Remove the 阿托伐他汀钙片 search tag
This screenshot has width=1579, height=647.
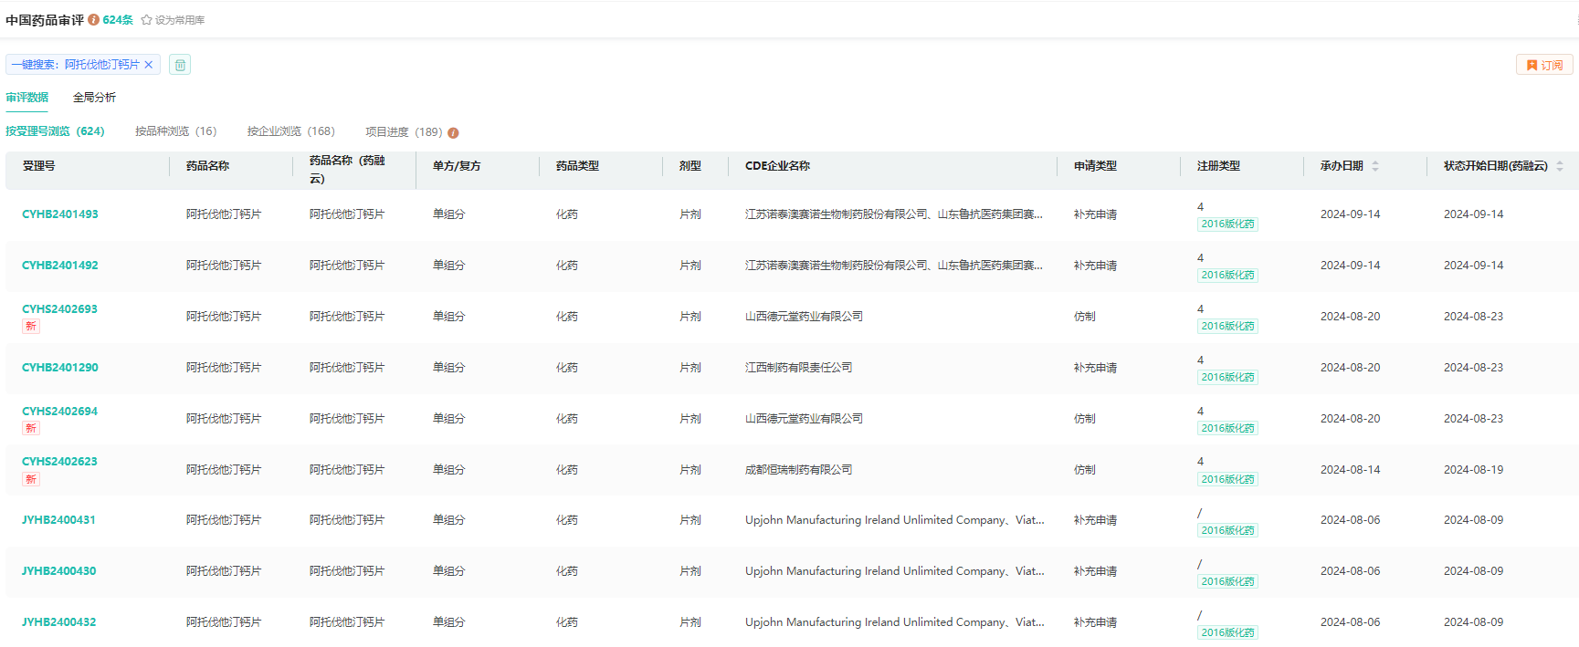tap(149, 65)
